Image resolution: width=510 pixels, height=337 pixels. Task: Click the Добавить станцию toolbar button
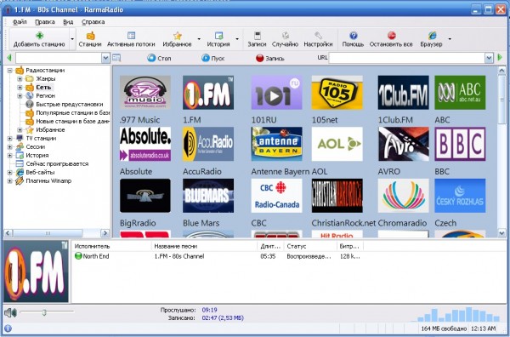click(39, 39)
